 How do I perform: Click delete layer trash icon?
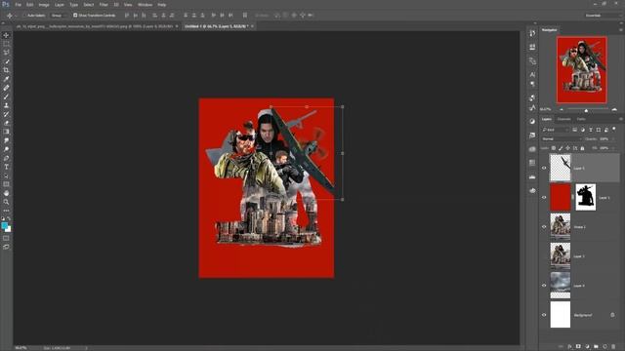613,347
